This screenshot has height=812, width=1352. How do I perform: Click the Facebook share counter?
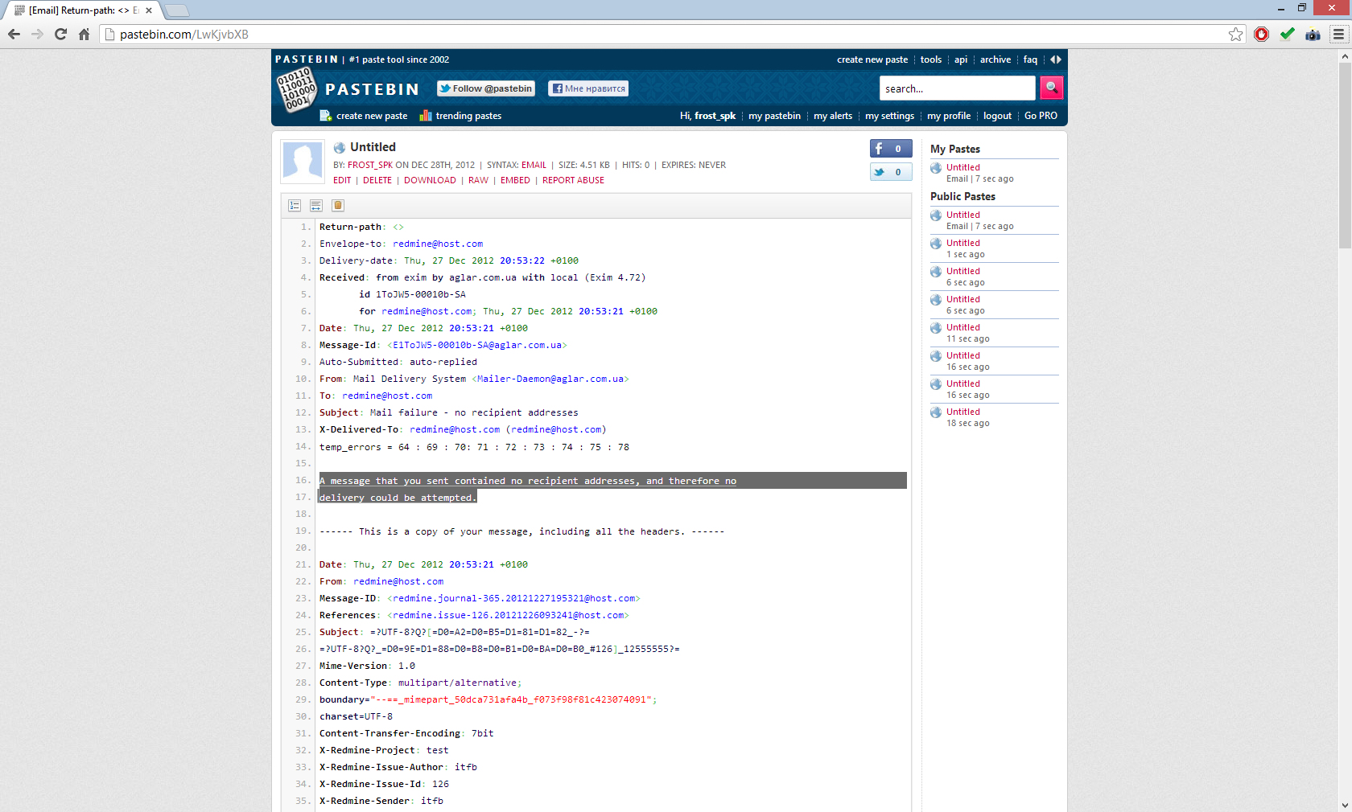coord(891,149)
